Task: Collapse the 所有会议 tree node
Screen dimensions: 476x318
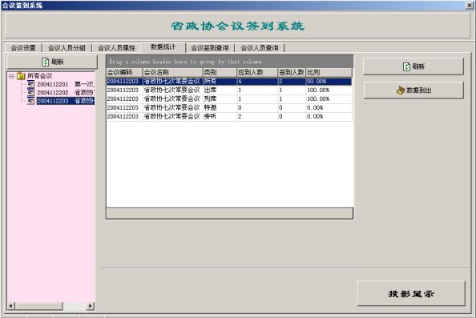Action: tap(11, 76)
